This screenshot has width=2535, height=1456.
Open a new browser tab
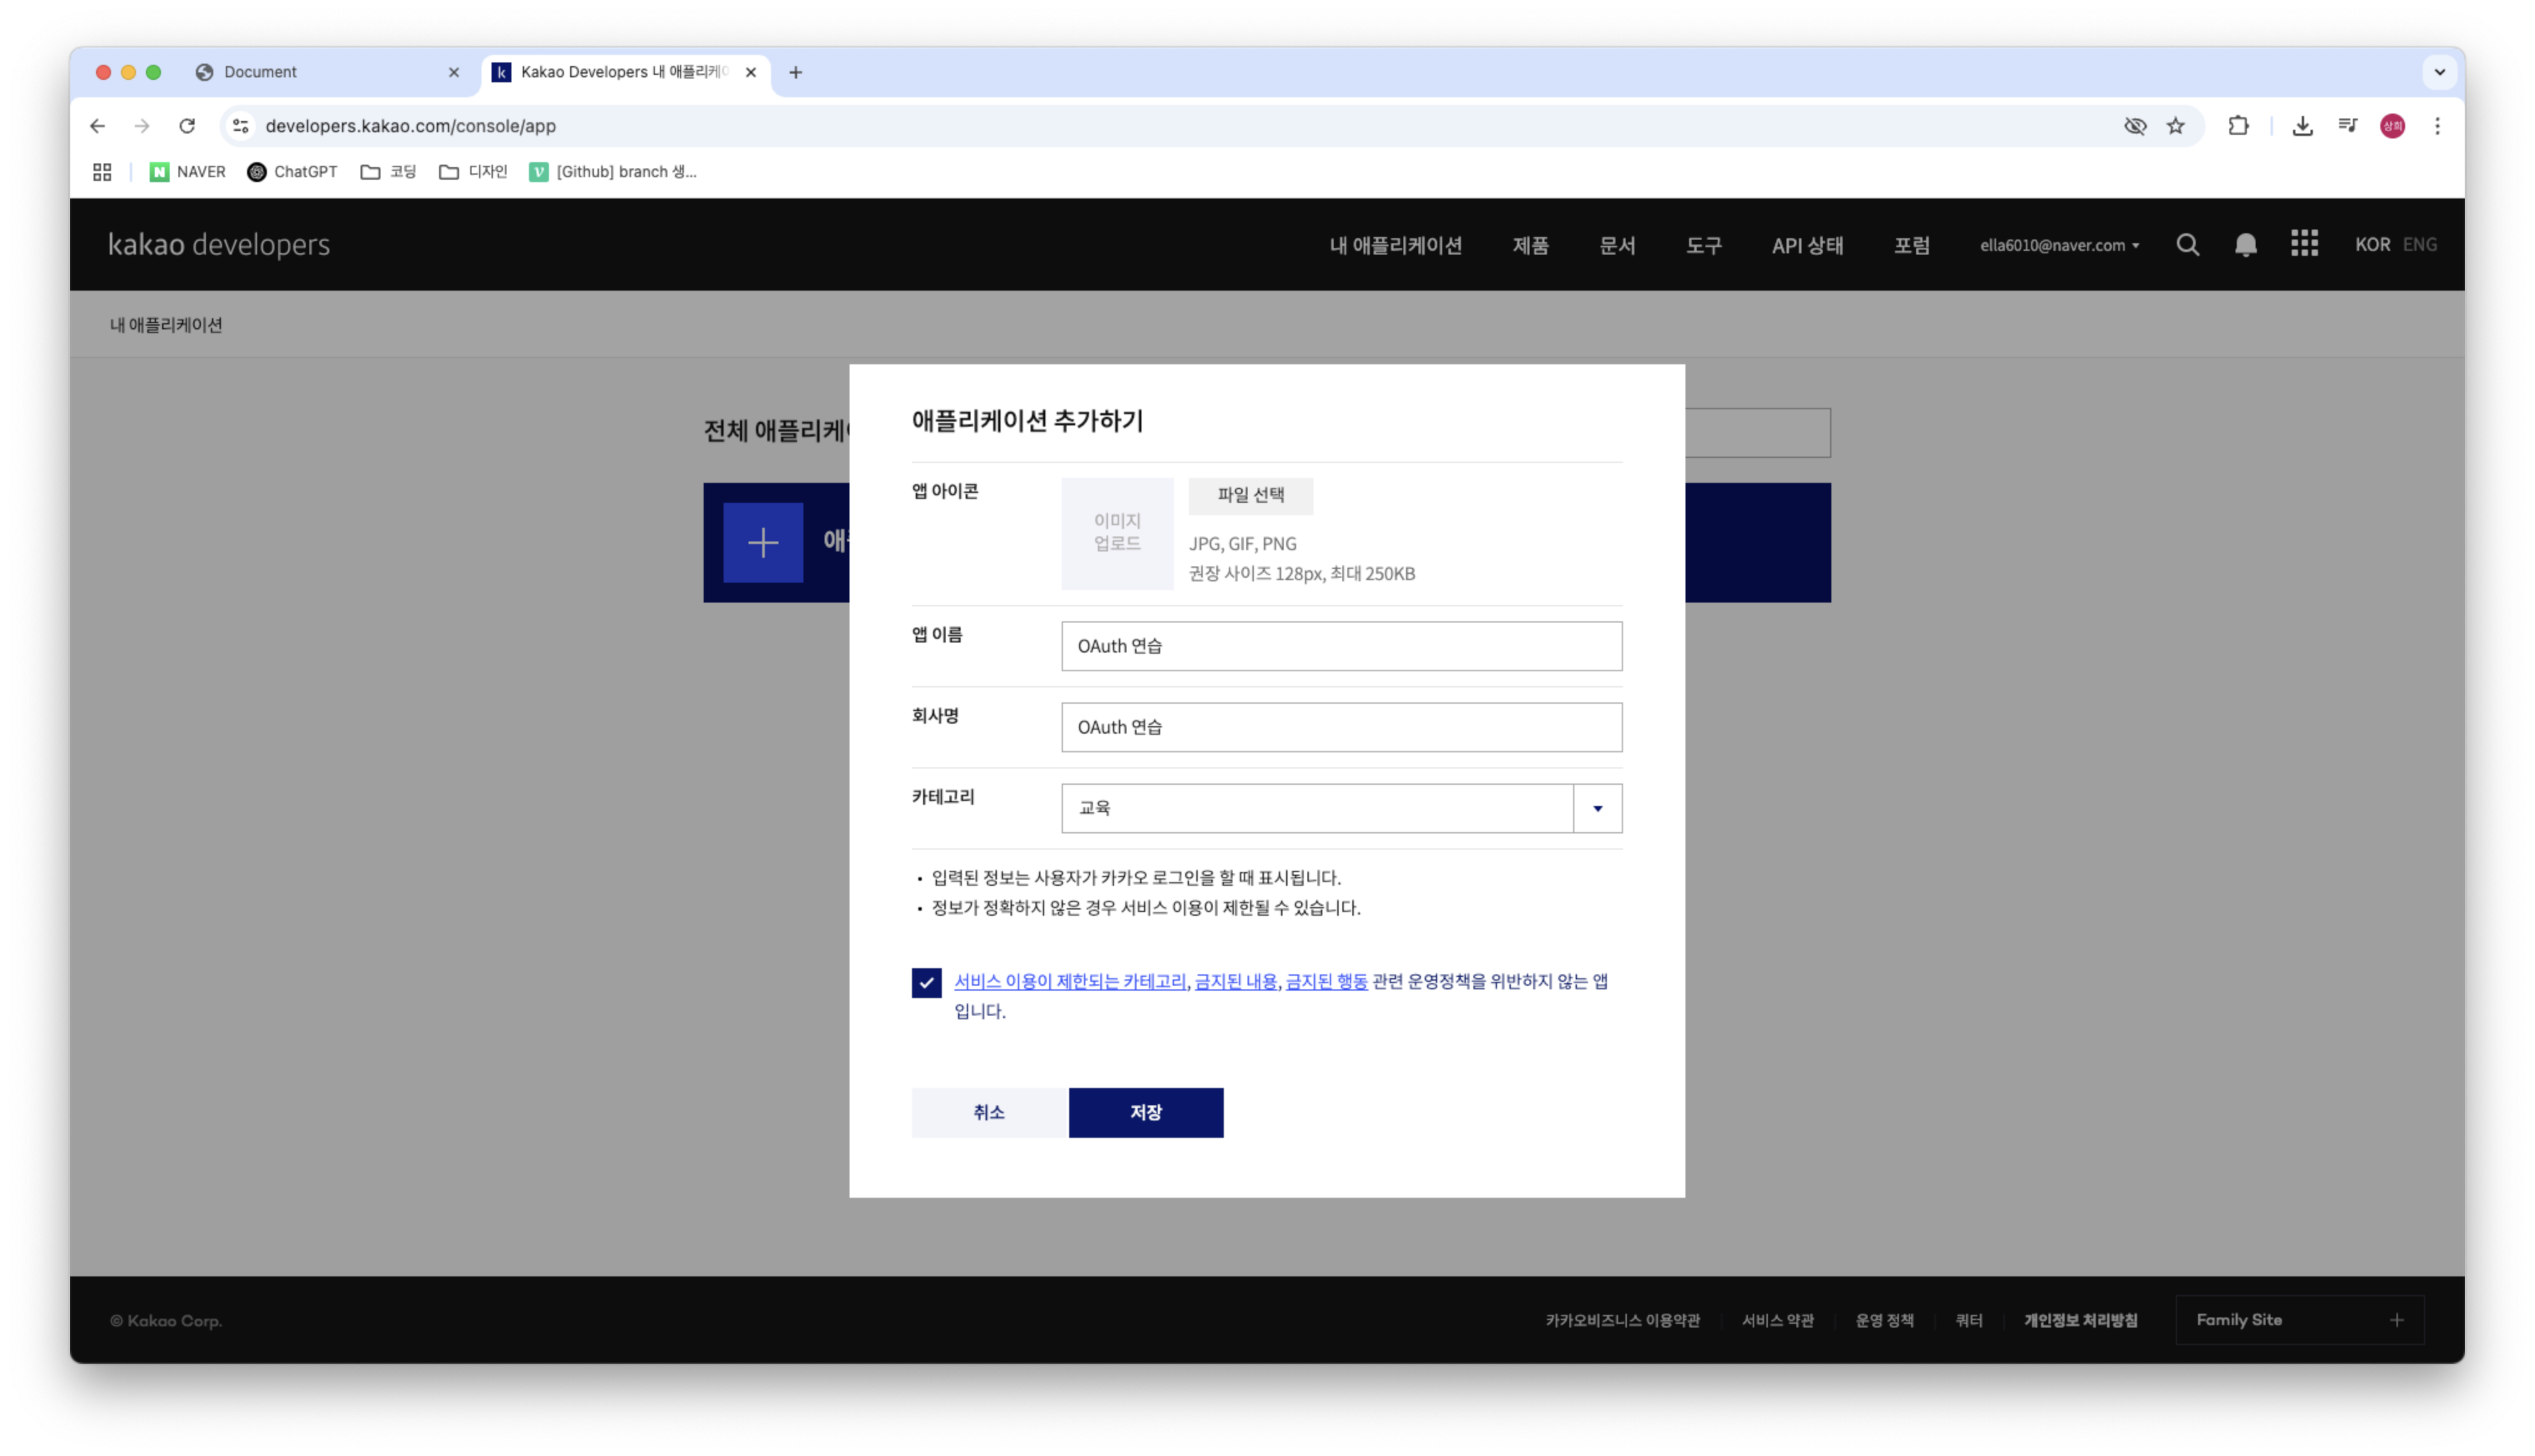point(796,72)
